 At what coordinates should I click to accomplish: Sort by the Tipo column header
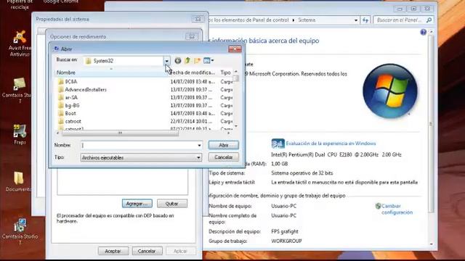(226, 72)
